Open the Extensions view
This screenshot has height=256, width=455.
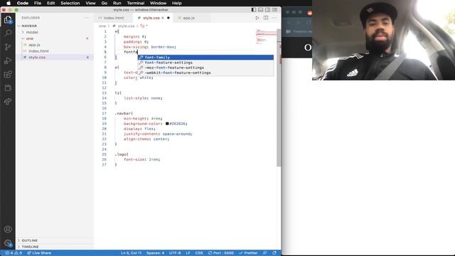point(8,74)
